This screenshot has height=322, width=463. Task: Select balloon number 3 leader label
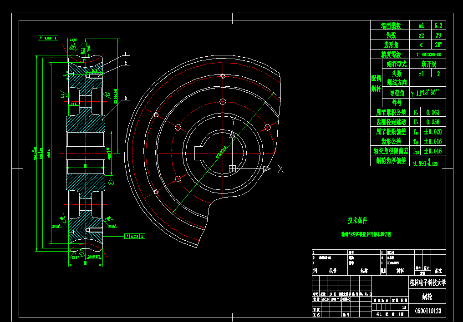pyautogui.click(x=126, y=98)
